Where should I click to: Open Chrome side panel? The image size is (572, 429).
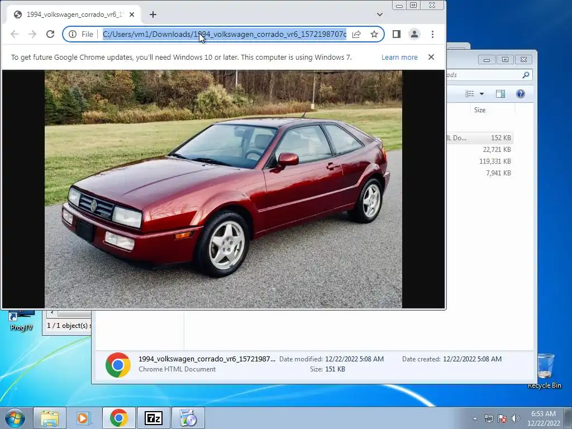397,34
